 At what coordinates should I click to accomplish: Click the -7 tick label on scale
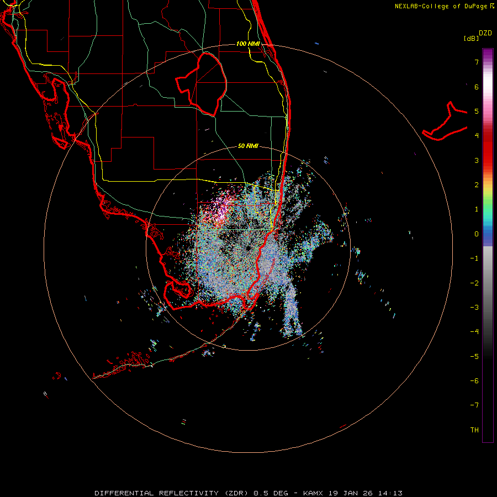[474, 405]
